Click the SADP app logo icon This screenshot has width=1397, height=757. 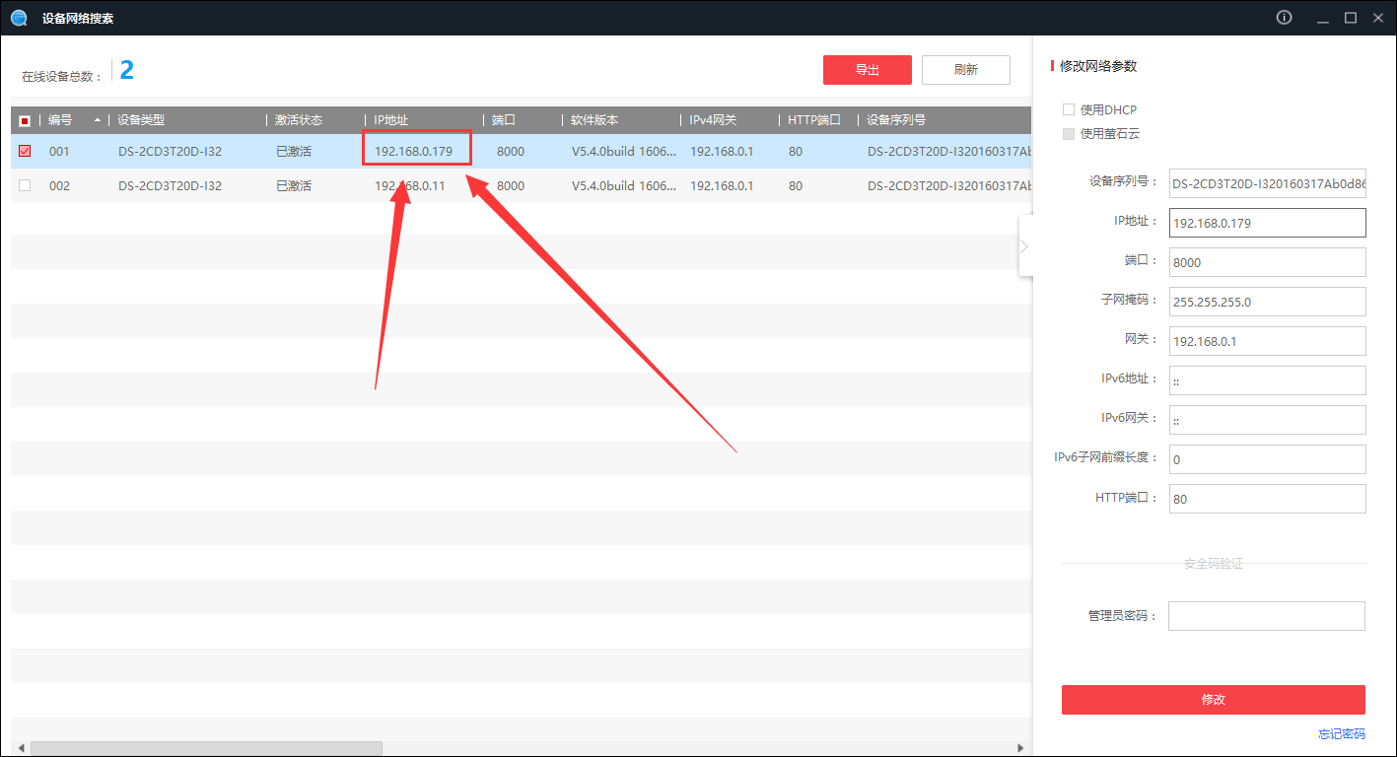[x=19, y=18]
